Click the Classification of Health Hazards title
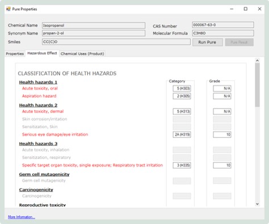The width and height of the screenshot is (269, 224). pyautogui.click(x=67, y=73)
